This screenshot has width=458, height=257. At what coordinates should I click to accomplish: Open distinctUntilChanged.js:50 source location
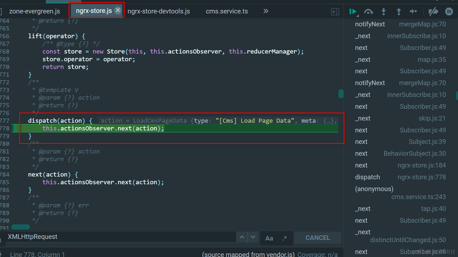pyautogui.click(x=408, y=240)
